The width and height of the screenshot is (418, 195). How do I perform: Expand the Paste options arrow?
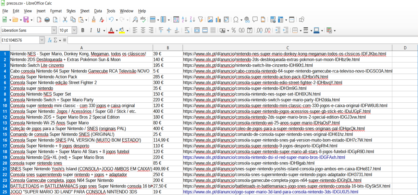tap(86, 20)
